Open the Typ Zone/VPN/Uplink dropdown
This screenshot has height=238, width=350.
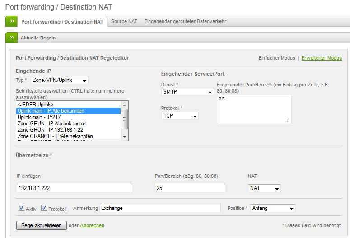tap(60, 81)
